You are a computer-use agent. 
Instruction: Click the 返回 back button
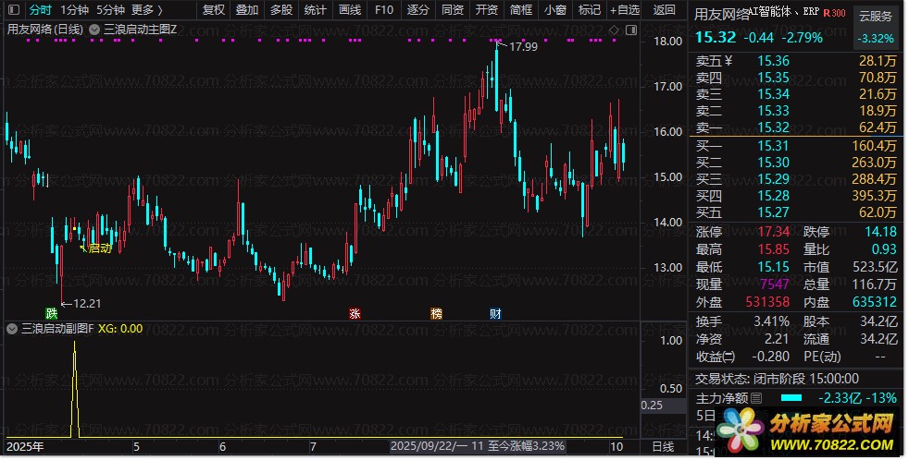(x=664, y=10)
